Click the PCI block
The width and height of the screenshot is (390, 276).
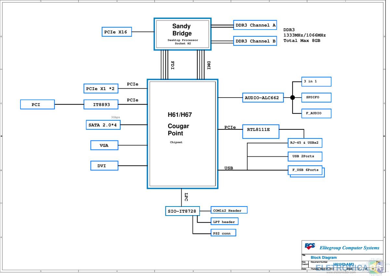point(37,104)
